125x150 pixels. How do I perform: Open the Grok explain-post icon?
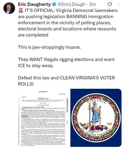click(x=110, y=4)
